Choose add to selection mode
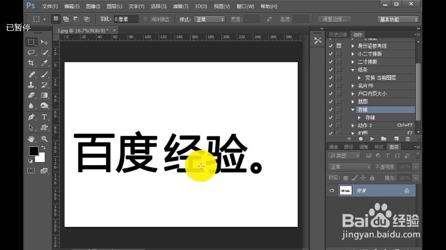Image resolution: width=446 pixels, height=250 pixels. tap(66, 19)
